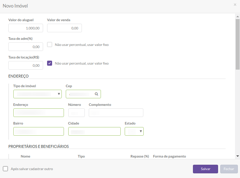
Task: Uncheck fixed value for Taxa de locação
Action: (x=50, y=63)
